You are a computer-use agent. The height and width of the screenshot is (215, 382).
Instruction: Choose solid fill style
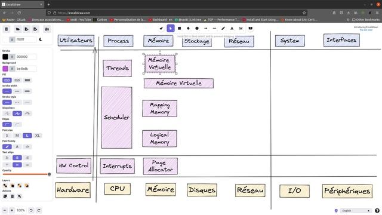pos(27,80)
